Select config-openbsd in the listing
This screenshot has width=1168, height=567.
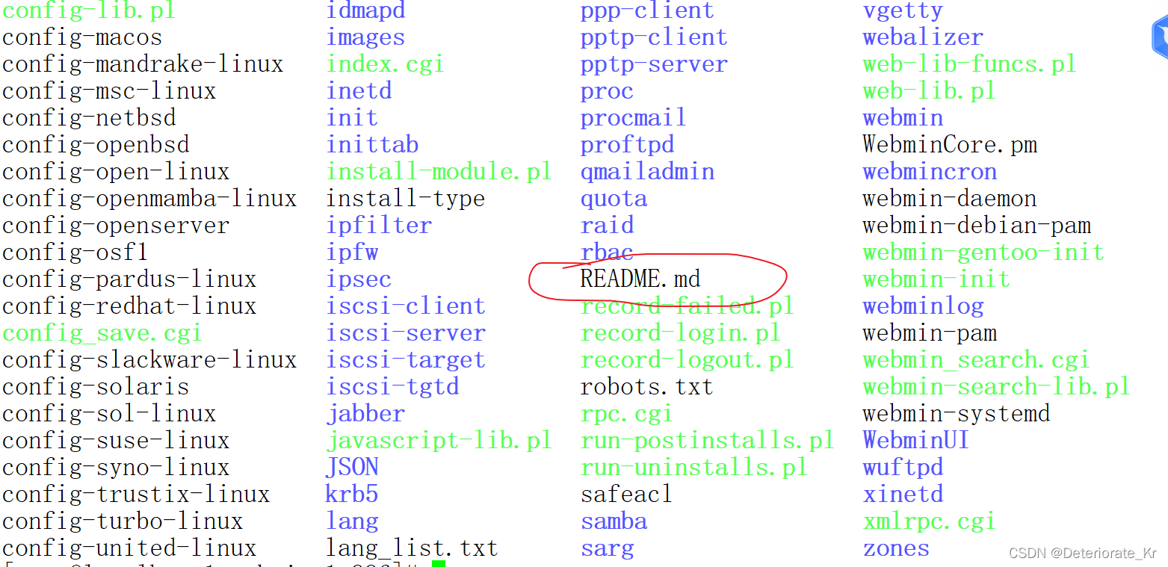[x=96, y=145]
